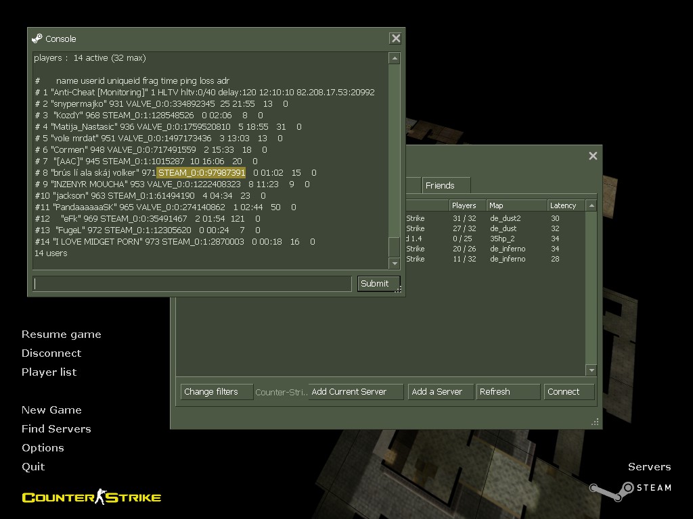Click the "Matija_Nastasic" console line
This screenshot has width=693, height=519.
click(168, 126)
